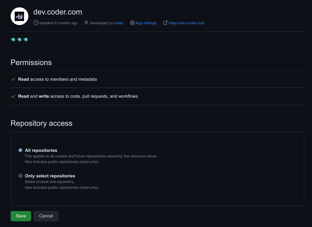Click the third UFO emoji
The image size is (312, 227).
[26, 39]
